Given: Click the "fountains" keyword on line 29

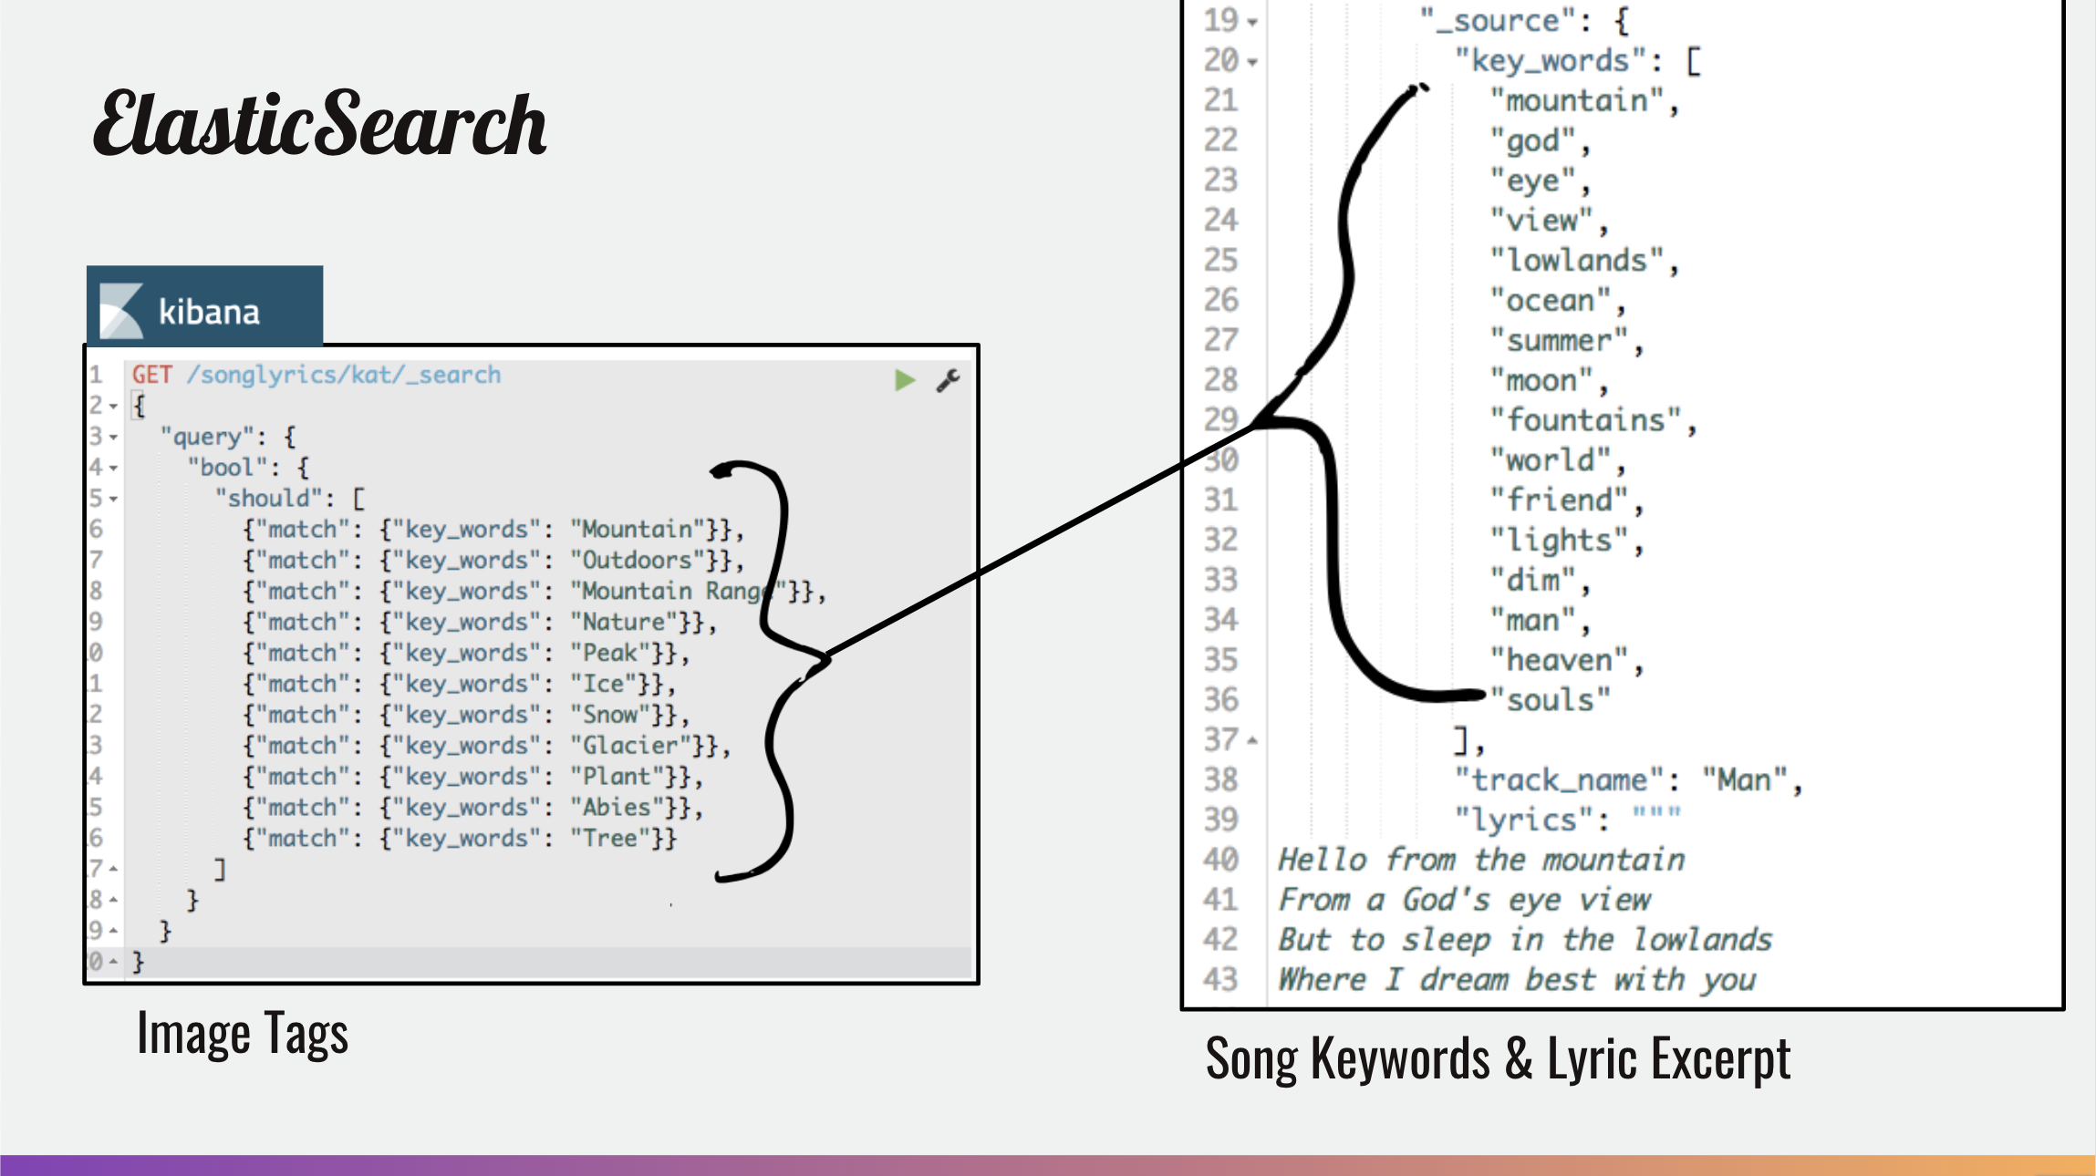Looking at the screenshot, I should 1586,420.
